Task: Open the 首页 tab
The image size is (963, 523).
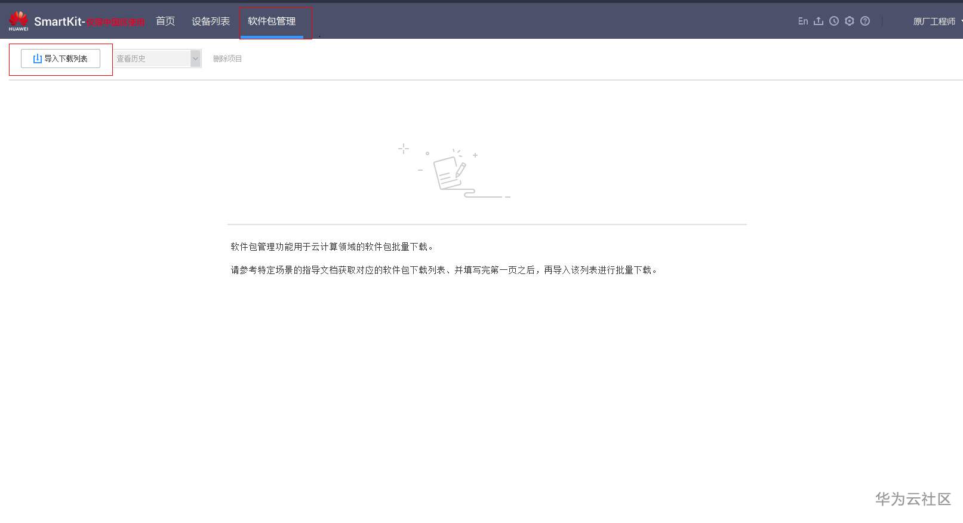Action: (165, 21)
